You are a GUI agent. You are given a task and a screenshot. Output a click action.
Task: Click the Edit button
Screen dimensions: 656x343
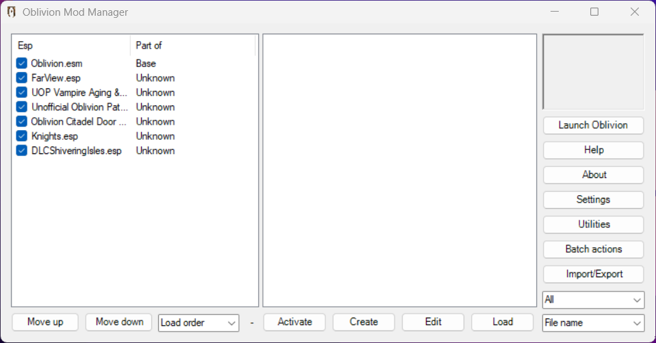[x=433, y=322]
